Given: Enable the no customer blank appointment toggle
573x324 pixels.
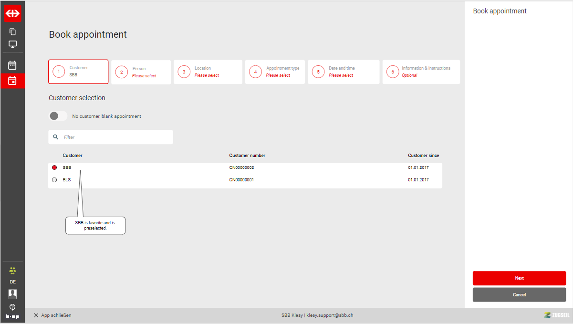Looking at the screenshot, I should 58,116.
